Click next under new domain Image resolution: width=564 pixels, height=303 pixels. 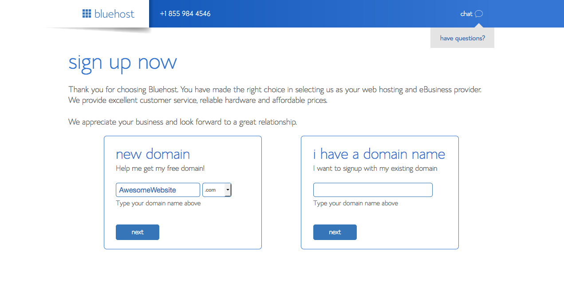pyautogui.click(x=138, y=232)
